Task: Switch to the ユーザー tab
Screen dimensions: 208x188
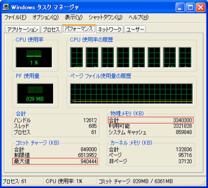Action: [135, 29]
